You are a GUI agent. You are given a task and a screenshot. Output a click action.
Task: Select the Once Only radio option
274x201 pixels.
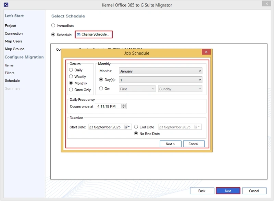(x=71, y=90)
